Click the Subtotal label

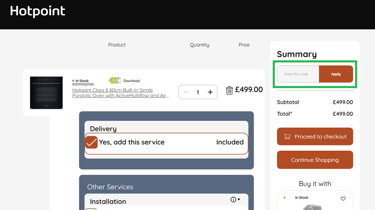click(288, 102)
